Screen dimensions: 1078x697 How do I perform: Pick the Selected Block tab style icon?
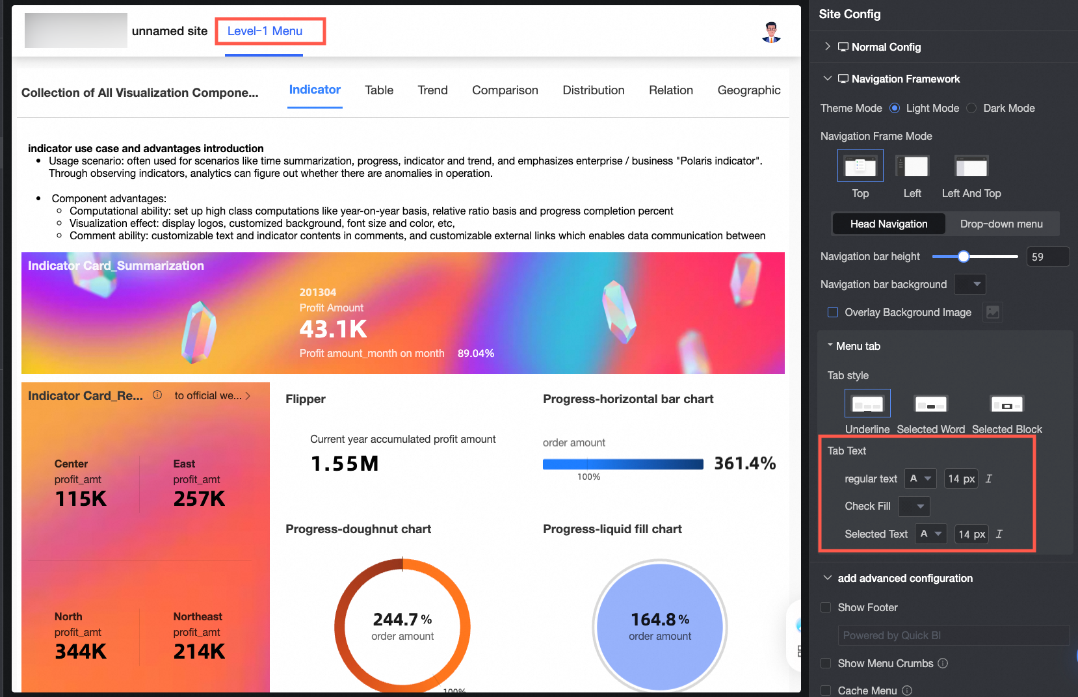coord(1006,404)
